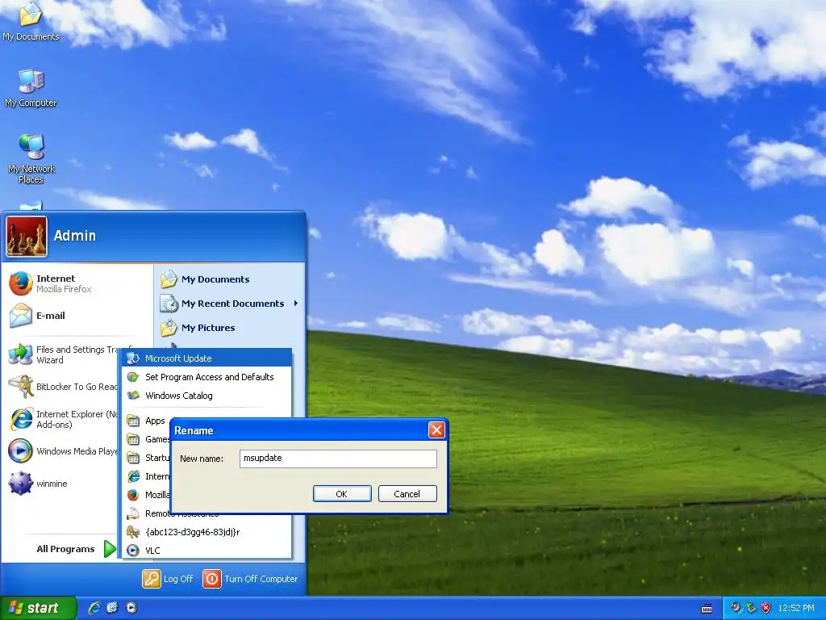Image resolution: width=826 pixels, height=620 pixels.
Task: Cancel the Rename dialog
Action: [x=407, y=494]
